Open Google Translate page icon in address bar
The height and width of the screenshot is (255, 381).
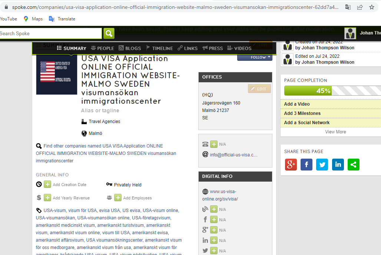tap(348, 7)
